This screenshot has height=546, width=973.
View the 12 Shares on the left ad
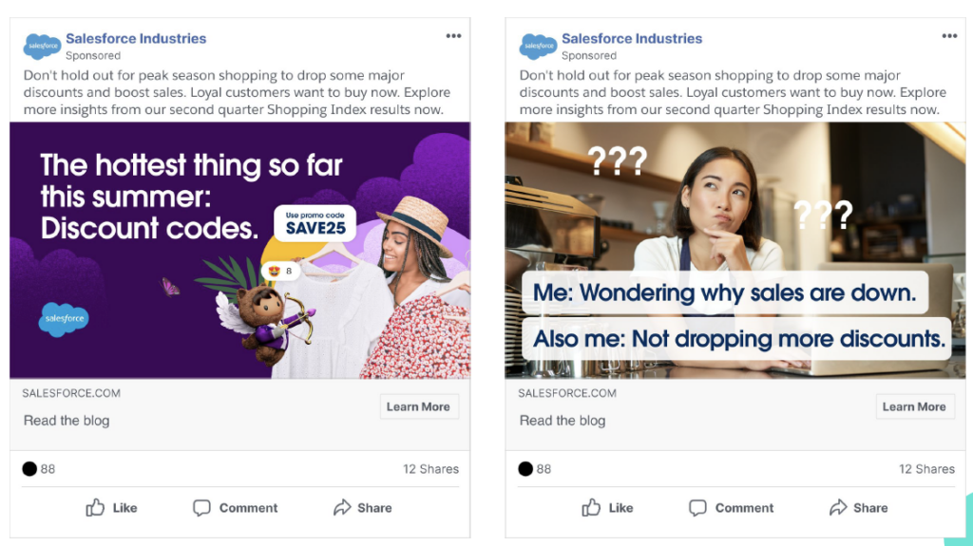coord(430,469)
